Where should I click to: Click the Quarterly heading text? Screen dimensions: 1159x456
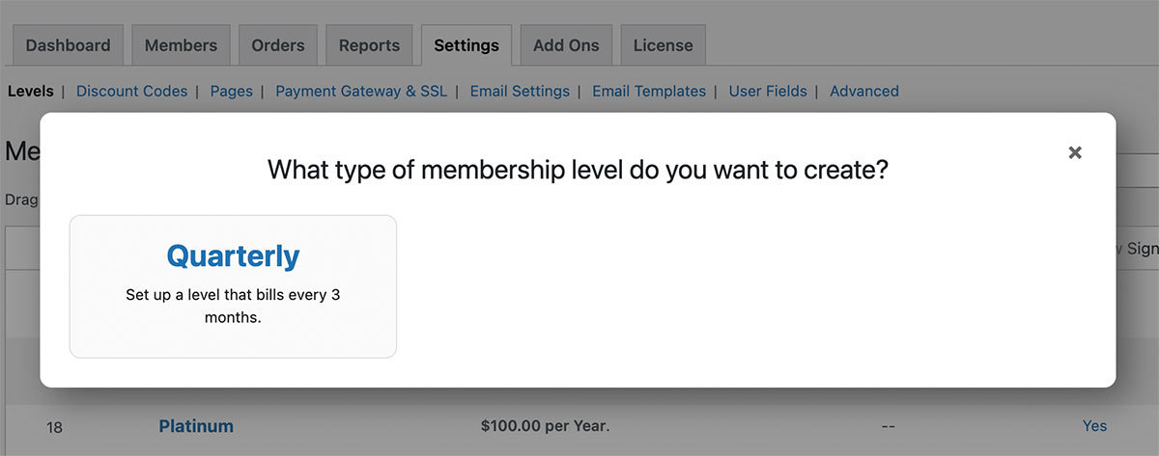pos(233,256)
